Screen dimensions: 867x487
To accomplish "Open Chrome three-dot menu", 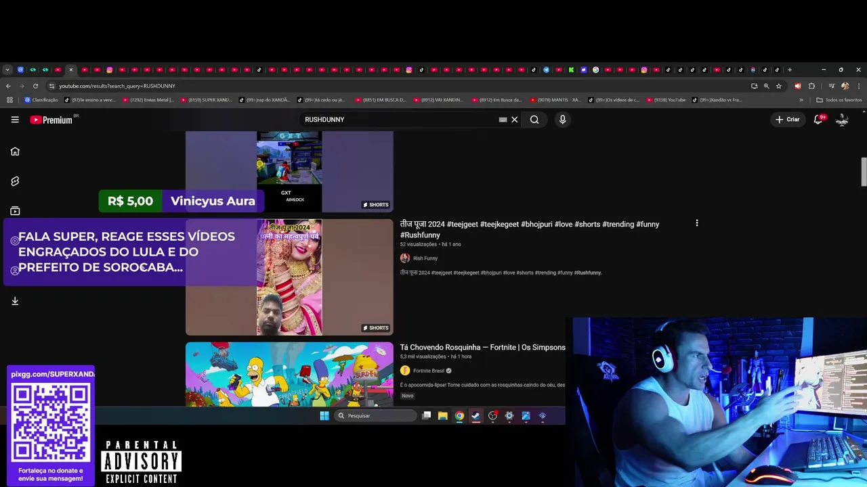I will [x=858, y=86].
